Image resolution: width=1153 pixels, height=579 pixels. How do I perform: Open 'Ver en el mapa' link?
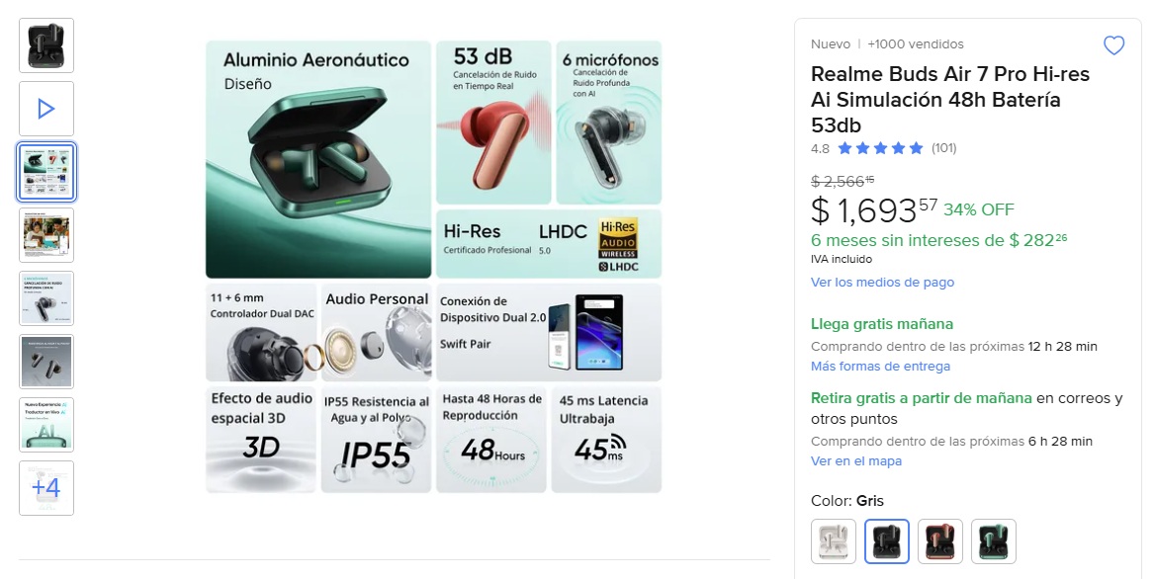856,461
